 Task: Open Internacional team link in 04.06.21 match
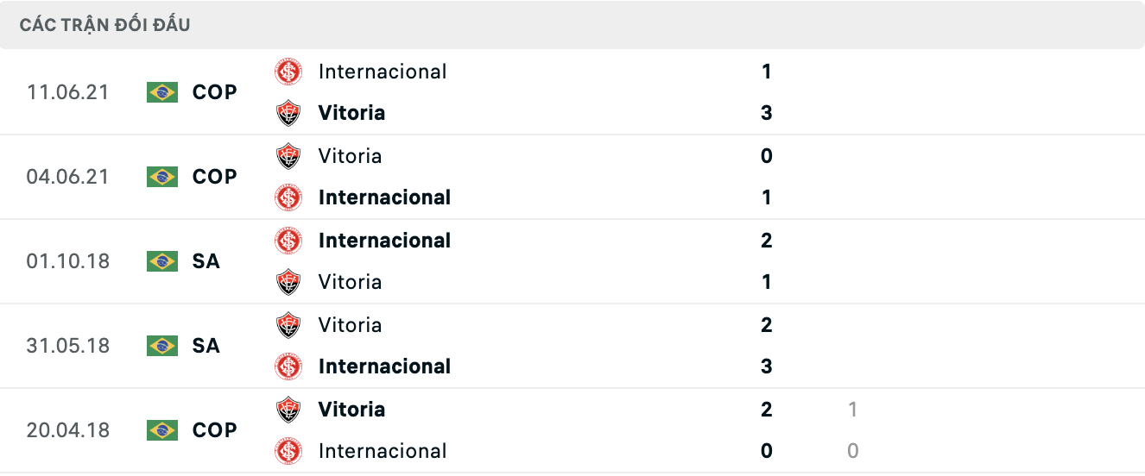click(x=384, y=197)
